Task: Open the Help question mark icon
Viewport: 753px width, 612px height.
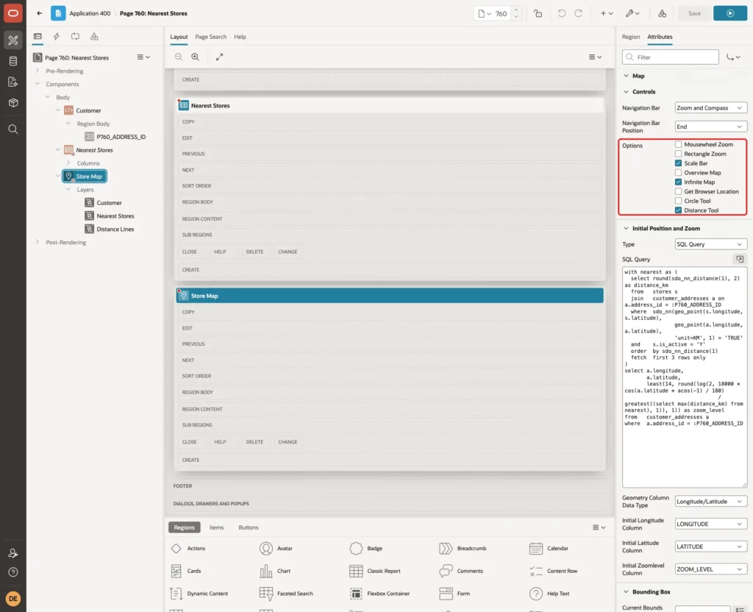Action: pyautogui.click(x=13, y=572)
